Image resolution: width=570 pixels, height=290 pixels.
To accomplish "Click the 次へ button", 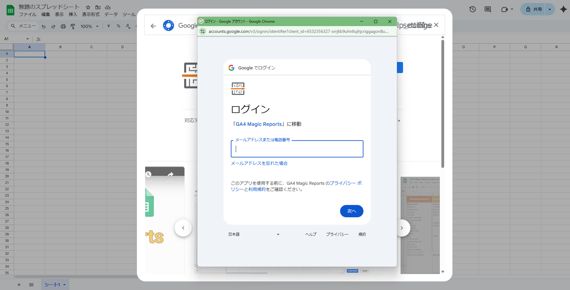I will [x=351, y=211].
